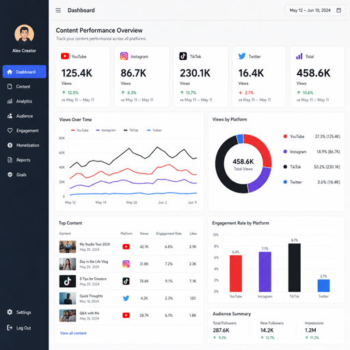Open Day in the Life Vlog thumbnail

coord(68,264)
